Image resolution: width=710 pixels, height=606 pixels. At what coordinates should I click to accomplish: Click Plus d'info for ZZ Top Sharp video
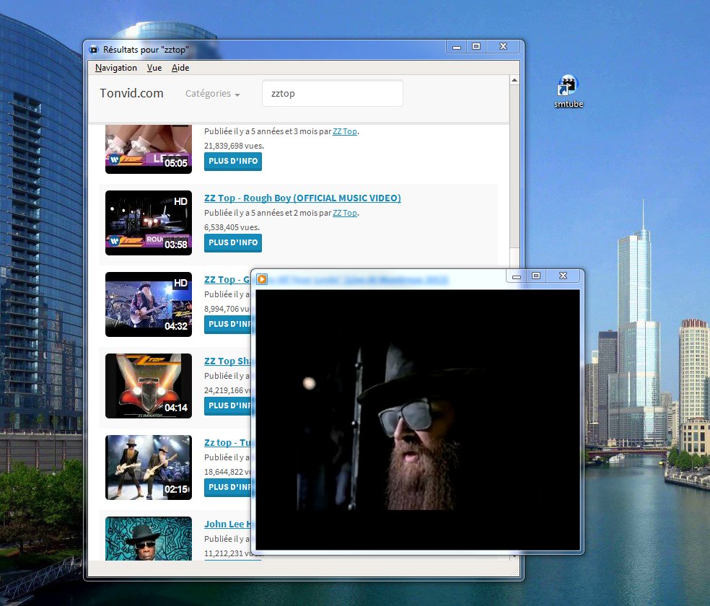228,405
